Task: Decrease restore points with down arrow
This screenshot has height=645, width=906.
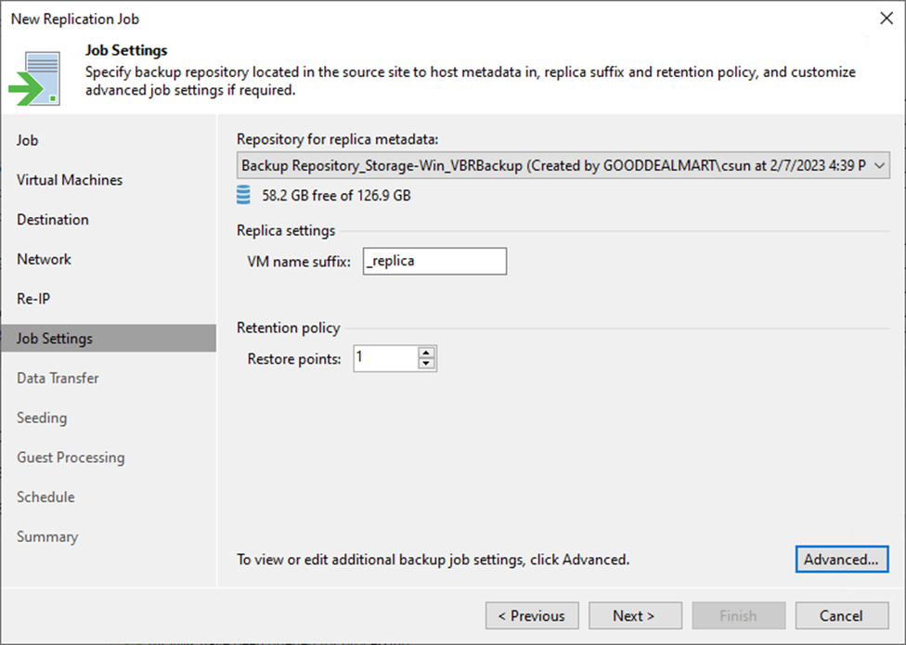Action: pos(426,364)
